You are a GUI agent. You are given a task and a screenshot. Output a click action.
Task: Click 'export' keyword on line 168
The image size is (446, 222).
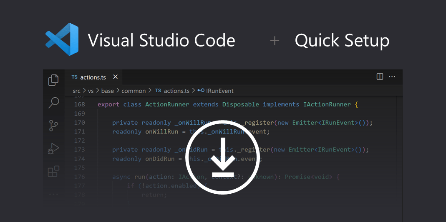coord(108,105)
